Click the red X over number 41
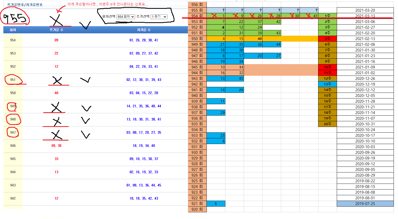398x219 pixels. click(308, 16)
